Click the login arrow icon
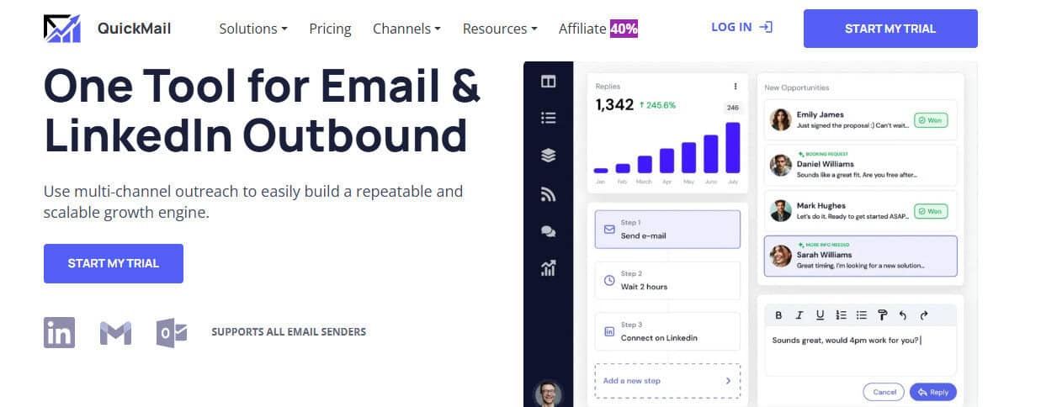Screen dimensions: 1041x407 765,27
